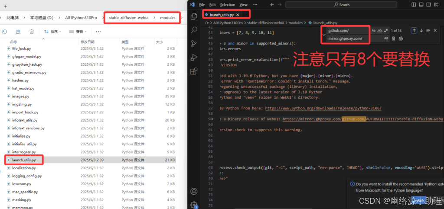Add a new tab in File Explorer
The image size is (444, 209).
click(x=5, y=6)
